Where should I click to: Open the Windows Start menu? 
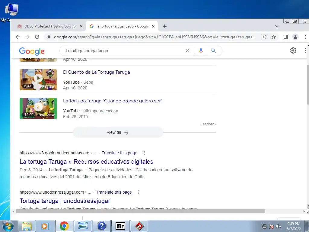(8, 226)
